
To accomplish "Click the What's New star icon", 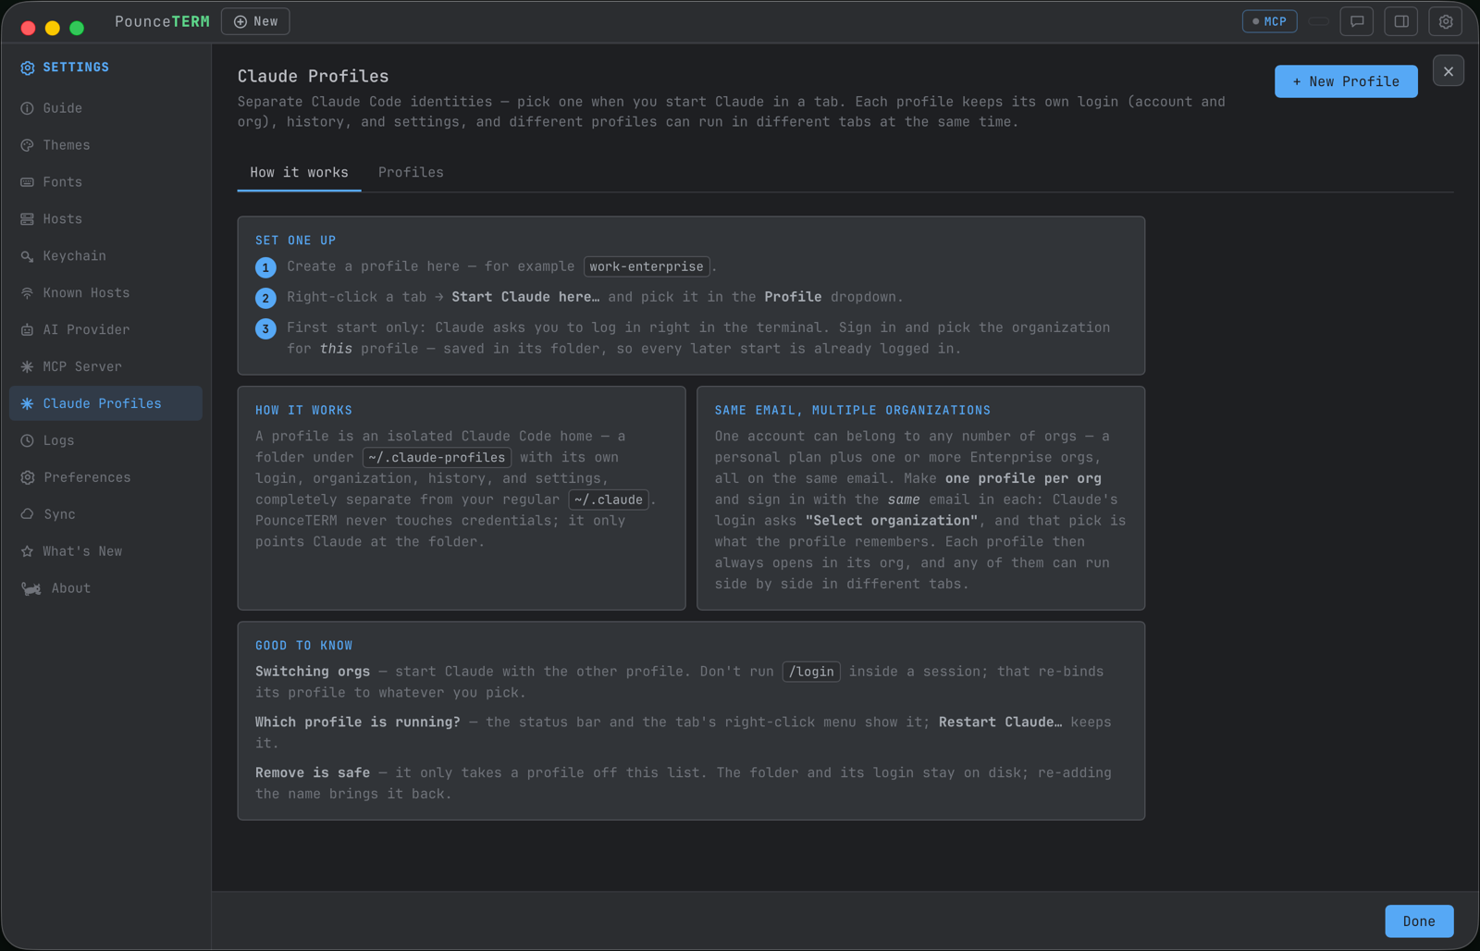I will (27, 551).
